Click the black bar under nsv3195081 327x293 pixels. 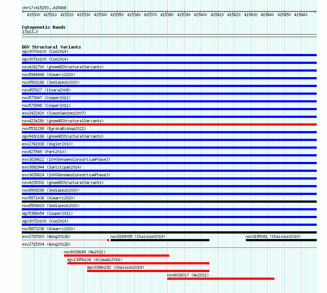[x=281, y=240]
